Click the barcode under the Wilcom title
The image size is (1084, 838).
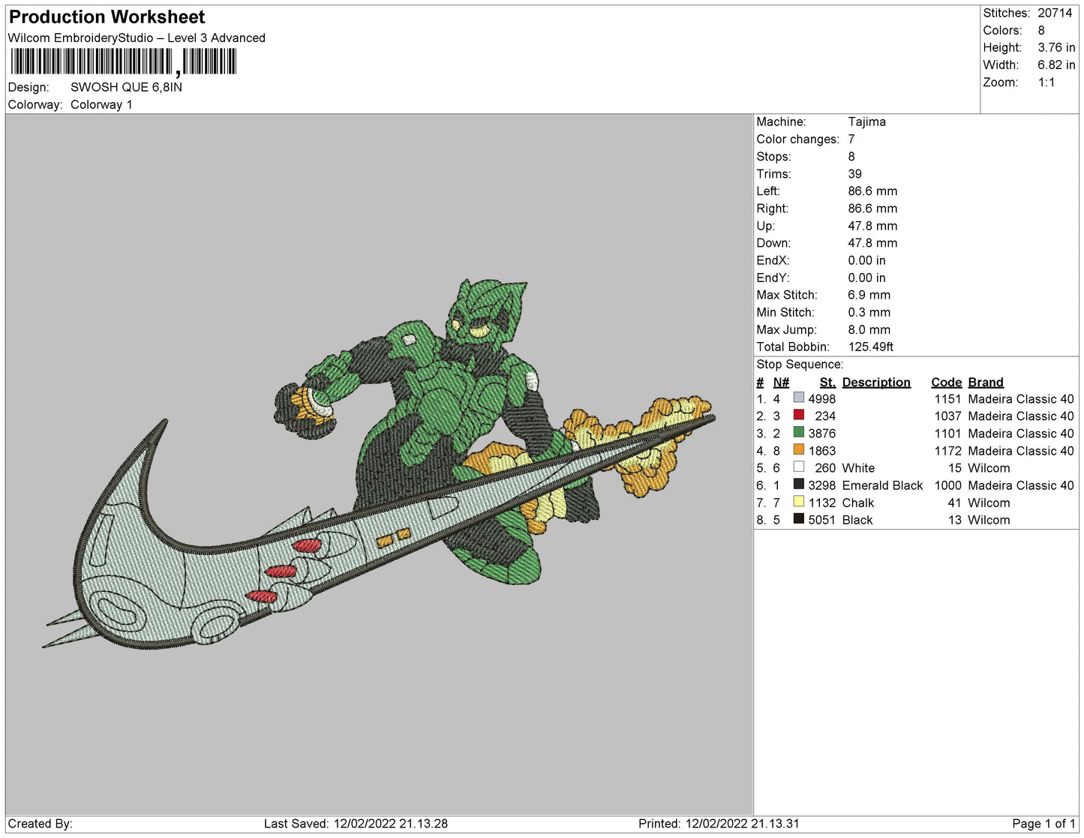tap(124, 62)
